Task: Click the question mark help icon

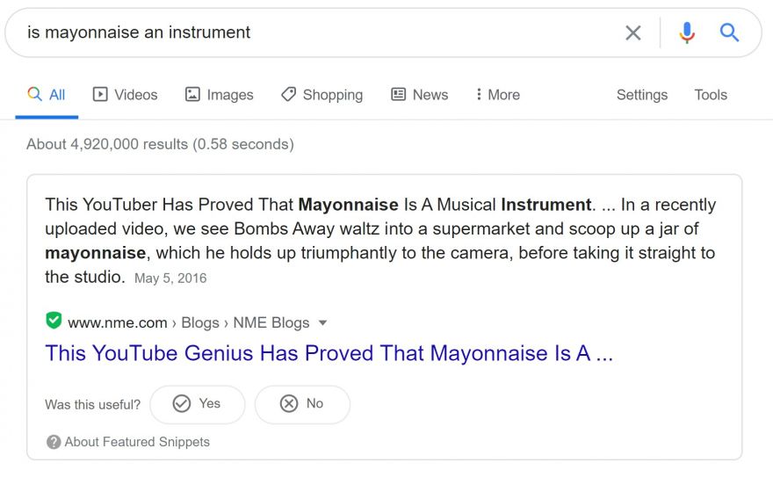Action: click(54, 442)
